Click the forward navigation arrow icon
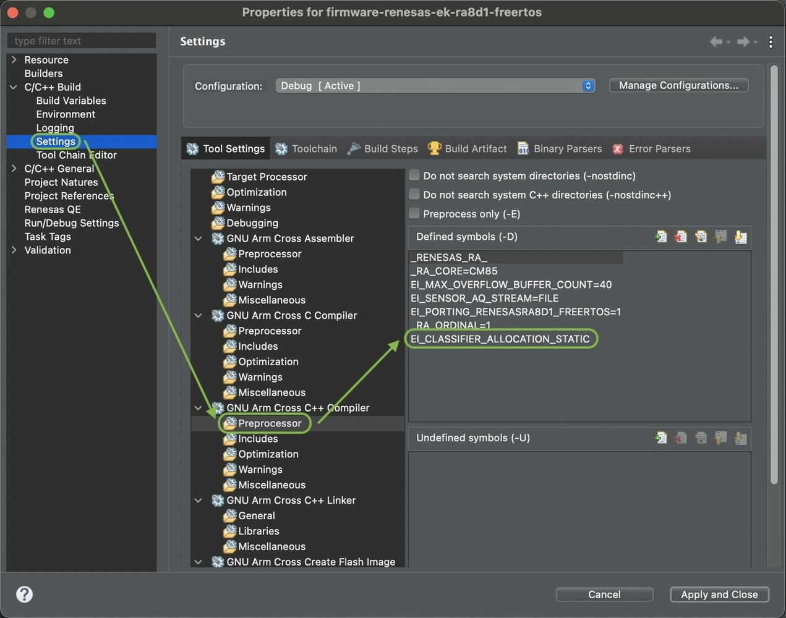The height and width of the screenshot is (618, 786). pos(743,41)
